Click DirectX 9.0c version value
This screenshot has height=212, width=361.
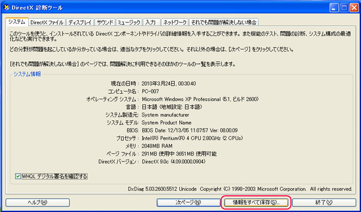[173, 162]
